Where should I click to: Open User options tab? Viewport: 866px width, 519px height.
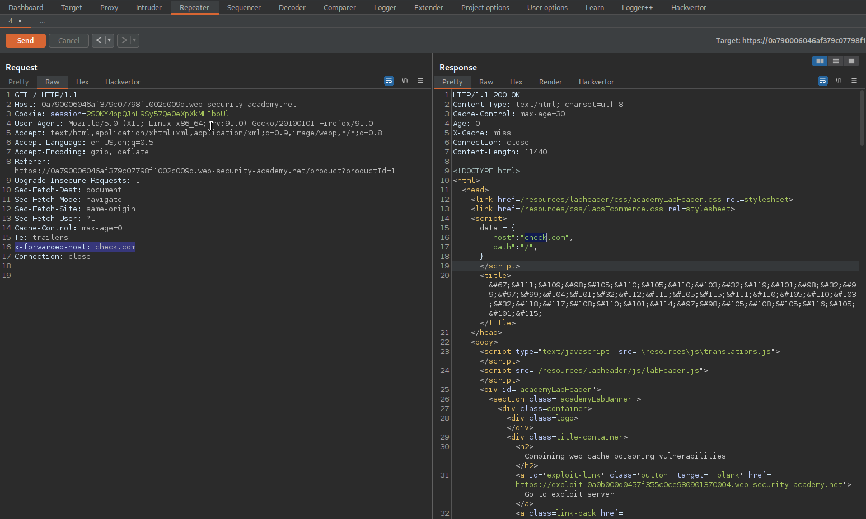pyautogui.click(x=547, y=8)
